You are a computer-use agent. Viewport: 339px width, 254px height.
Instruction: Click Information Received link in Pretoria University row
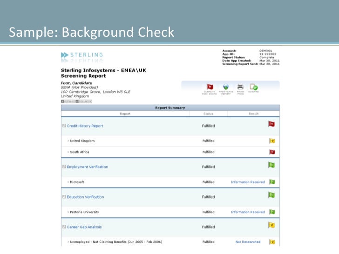click(x=248, y=212)
